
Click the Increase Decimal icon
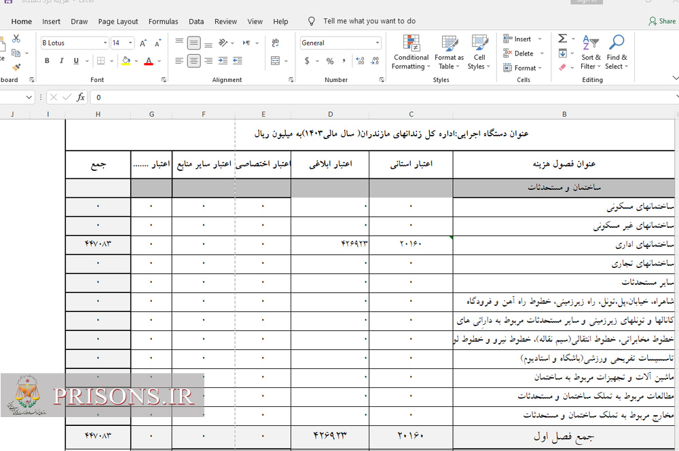(x=361, y=61)
